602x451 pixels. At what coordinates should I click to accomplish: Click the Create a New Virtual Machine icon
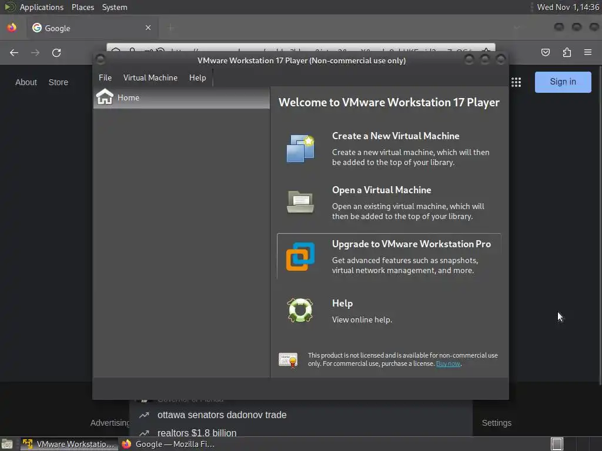300,149
